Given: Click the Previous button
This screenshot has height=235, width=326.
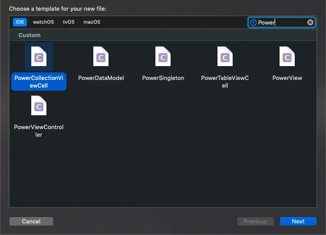Looking at the screenshot, I should point(255,221).
